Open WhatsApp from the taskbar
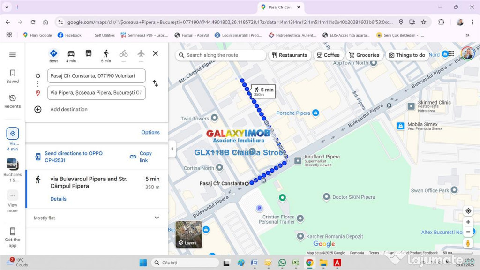Viewport: 480px width, 270px height. point(282,262)
